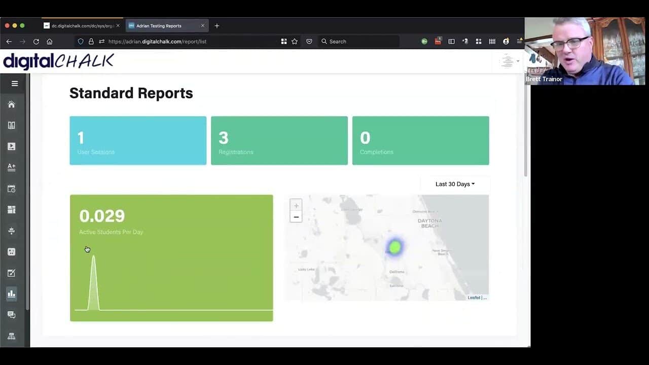Close the Adrian Testing Reports tab
The width and height of the screenshot is (649, 365).
click(203, 26)
